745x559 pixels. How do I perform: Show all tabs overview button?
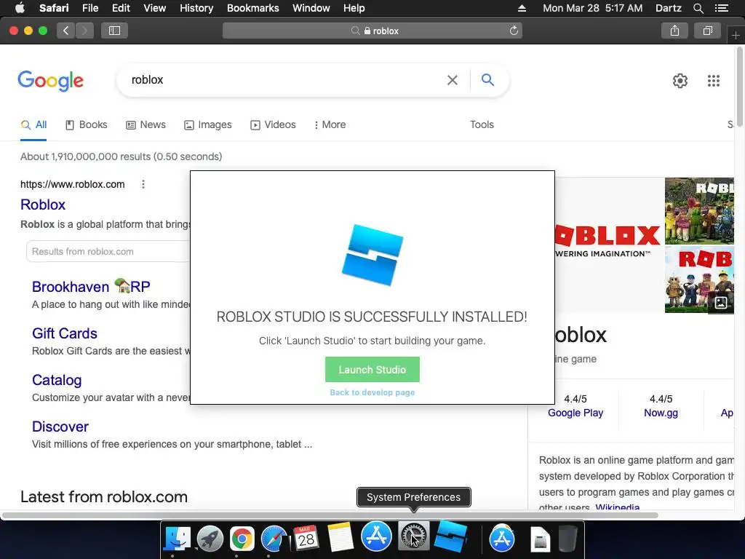pyautogui.click(x=707, y=31)
